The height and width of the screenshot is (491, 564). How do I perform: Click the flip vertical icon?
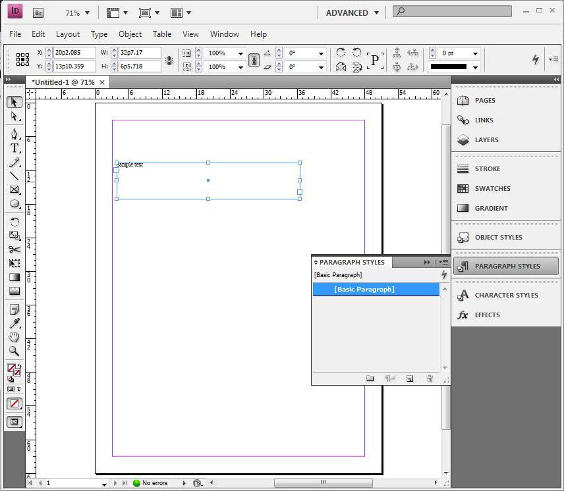(x=356, y=67)
